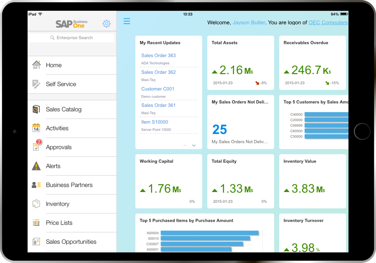Go back with the up chevron
Image resolution: width=376 pixels, height=263 pixels.
pos(185,146)
